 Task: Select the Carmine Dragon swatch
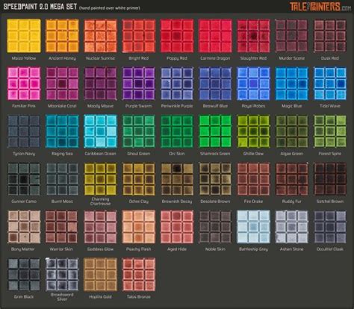click(215, 36)
